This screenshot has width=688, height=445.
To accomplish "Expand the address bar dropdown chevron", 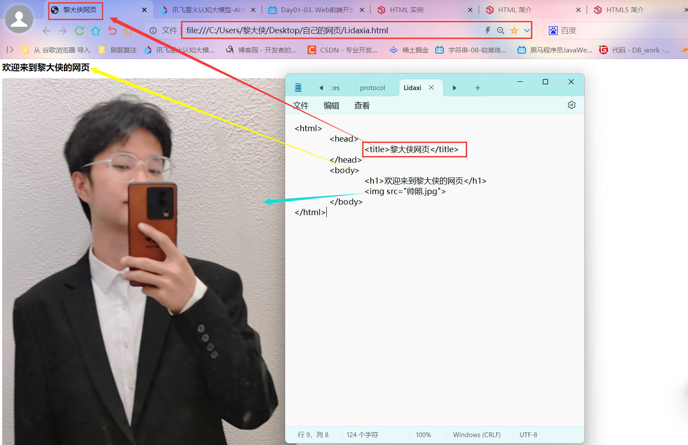I will [527, 31].
